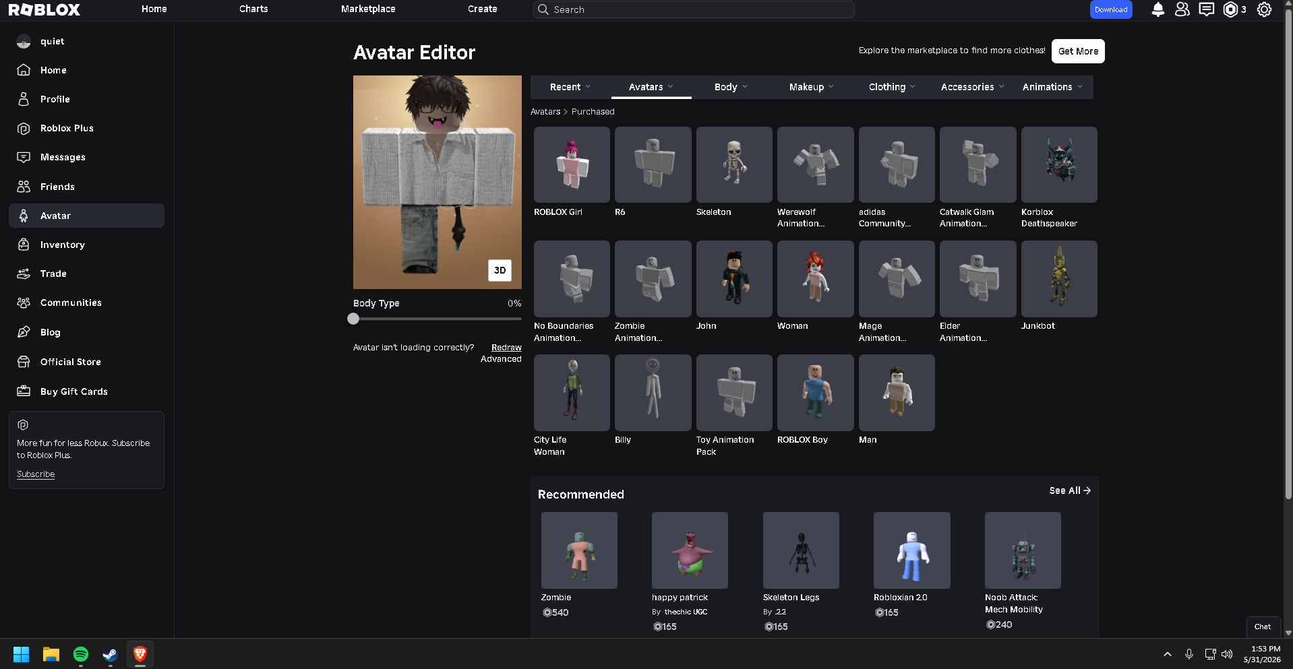Screen dimensions: 1293x669
Task: Open the quiet user avatar icon
Action: click(x=24, y=41)
